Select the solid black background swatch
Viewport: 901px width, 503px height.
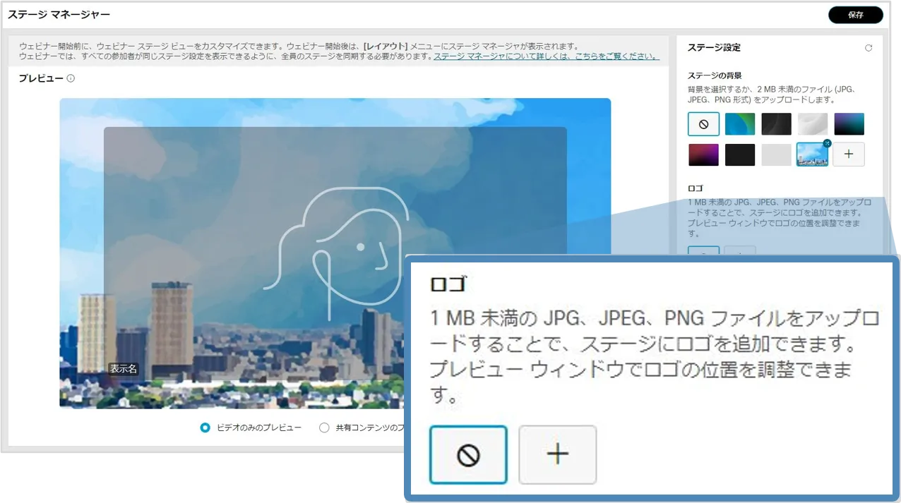click(x=739, y=154)
